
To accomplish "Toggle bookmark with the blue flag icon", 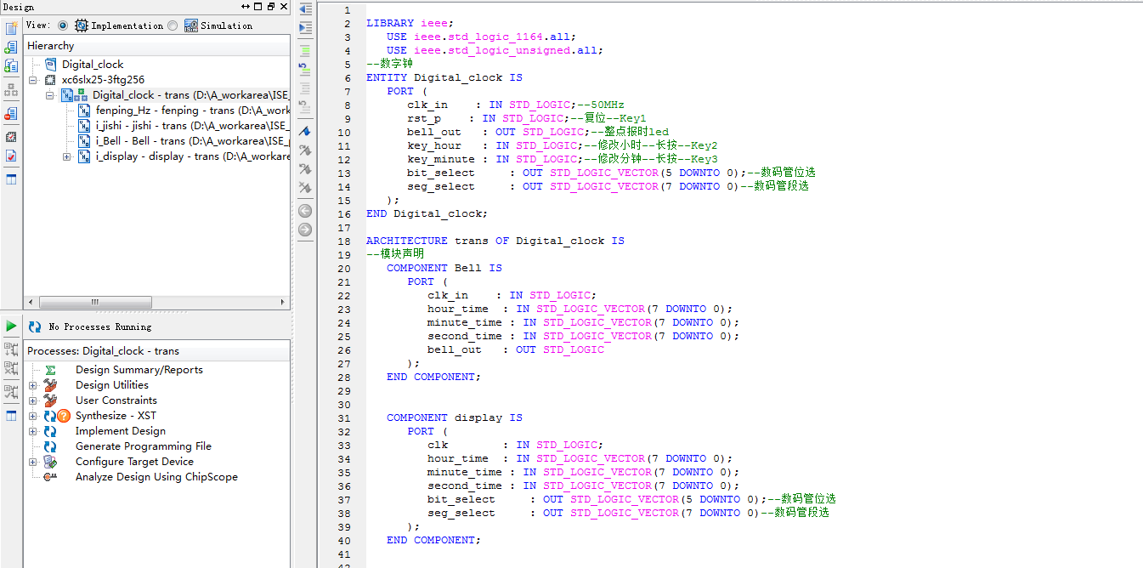I will point(305,132).
